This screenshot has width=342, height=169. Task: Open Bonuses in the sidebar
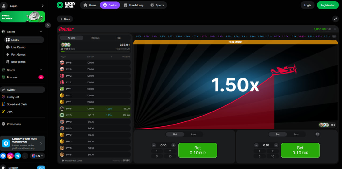[x=23, y=77]
